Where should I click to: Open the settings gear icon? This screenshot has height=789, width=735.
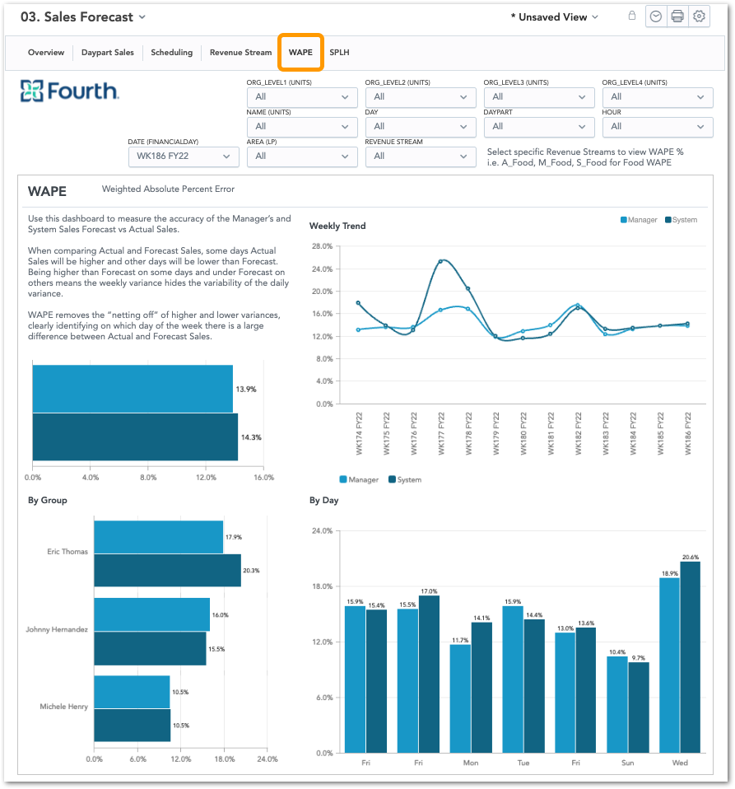click(x=699, y=16)
